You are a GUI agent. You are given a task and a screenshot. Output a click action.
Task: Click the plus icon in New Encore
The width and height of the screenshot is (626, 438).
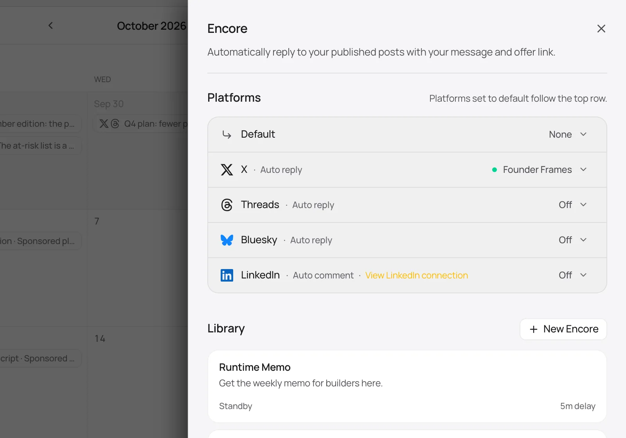click(x=534, y=329)
